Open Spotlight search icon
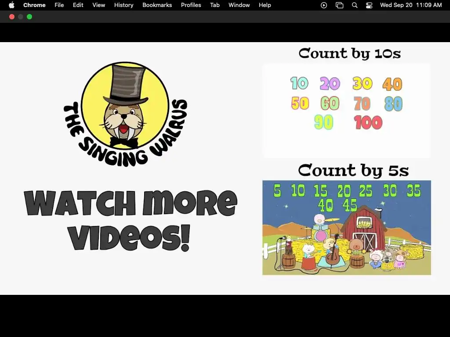The width and height of the screenshot is (450, 337). click(355, 5)
